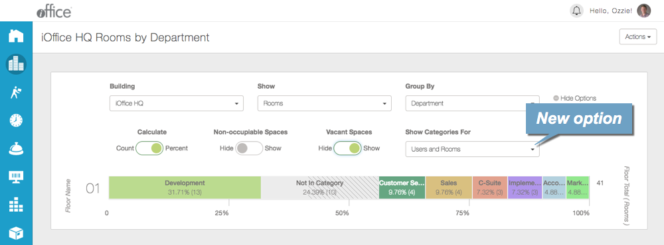Open the Home icon in sidebar
This screenshot has width=664, height=245.
coord(16,36)
